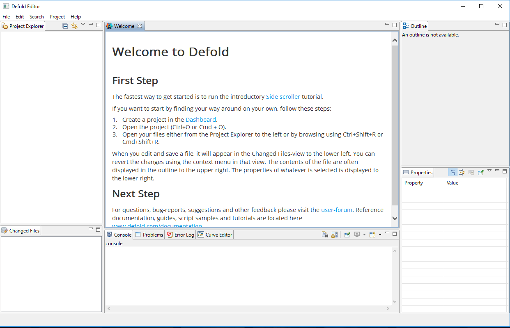Toggle Pin Console button
510x328 pixels.
pos(347,235)
